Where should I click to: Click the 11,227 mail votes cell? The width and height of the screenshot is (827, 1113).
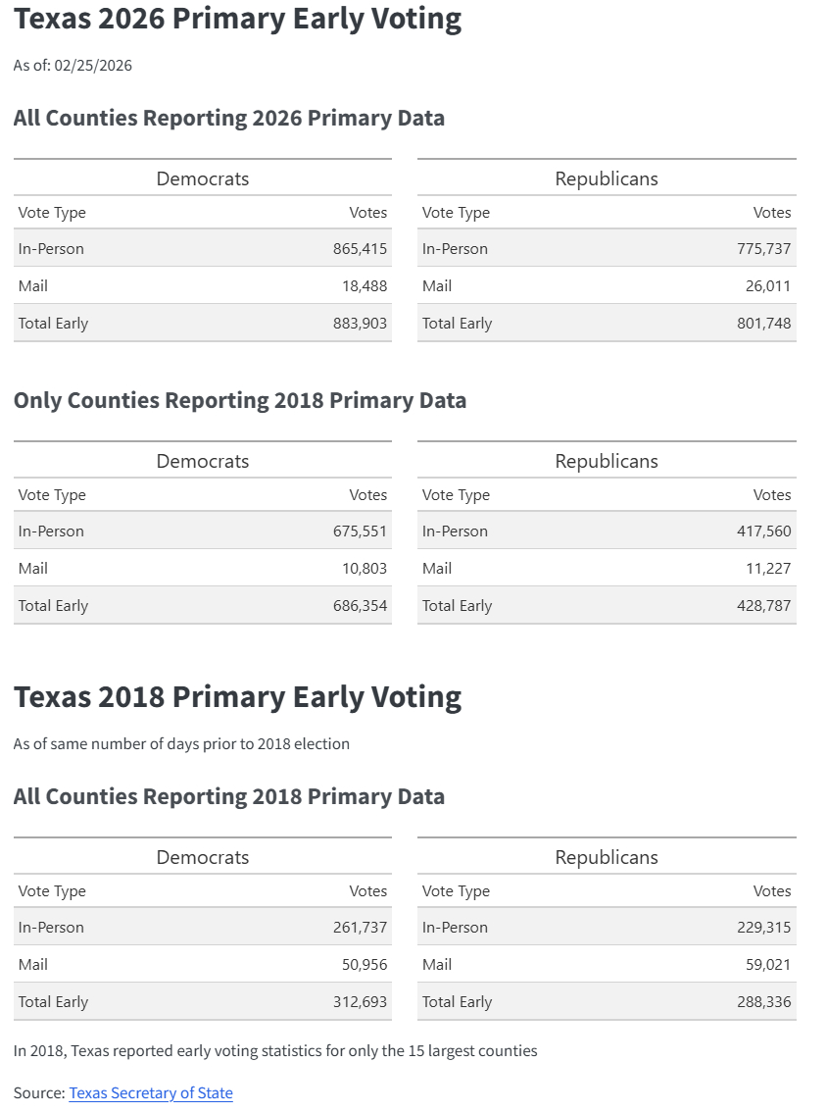coord(768,569)
